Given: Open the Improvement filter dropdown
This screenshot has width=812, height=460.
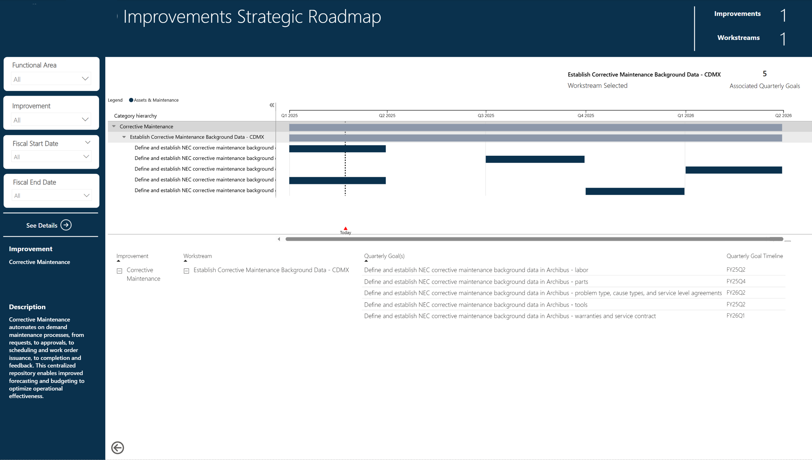Looking at the screenshot, I should (51, 120).
